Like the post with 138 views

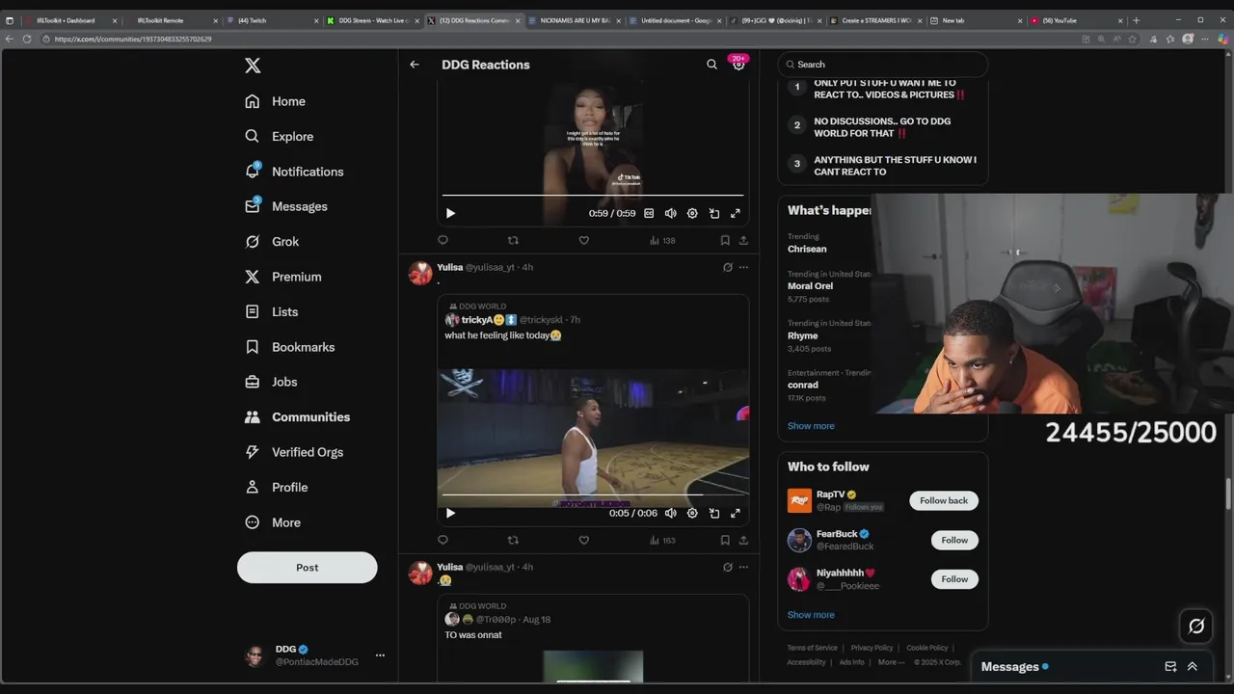(583, 240)
